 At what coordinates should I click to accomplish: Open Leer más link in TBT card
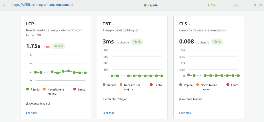pyautogui.click(x=108, y=113)
